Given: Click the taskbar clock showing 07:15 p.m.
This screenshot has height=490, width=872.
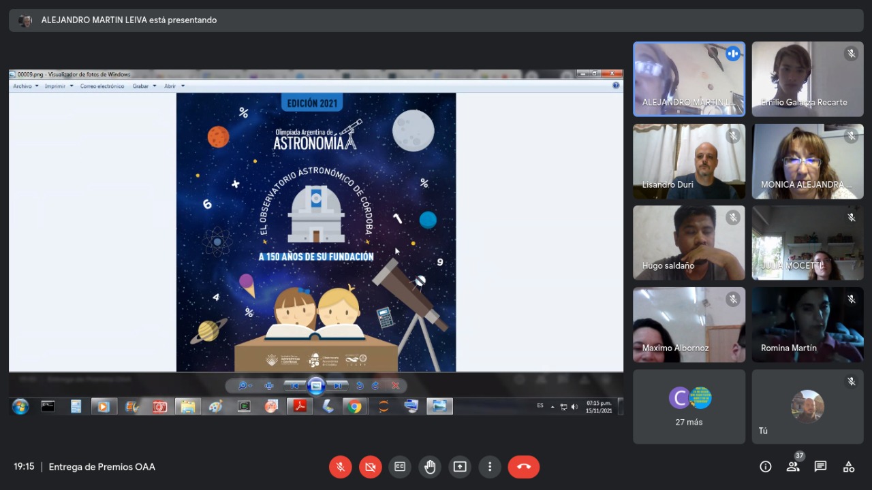Looking at the screenshot, I should [x=599, y=407].
